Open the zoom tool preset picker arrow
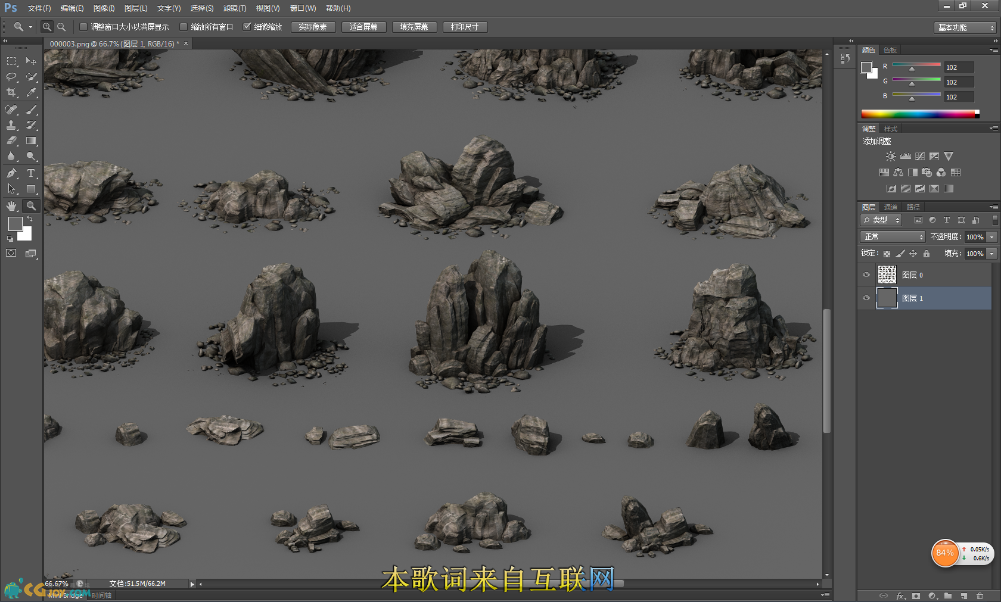Viewport: 1001px width, 602px height. point(30,27)
